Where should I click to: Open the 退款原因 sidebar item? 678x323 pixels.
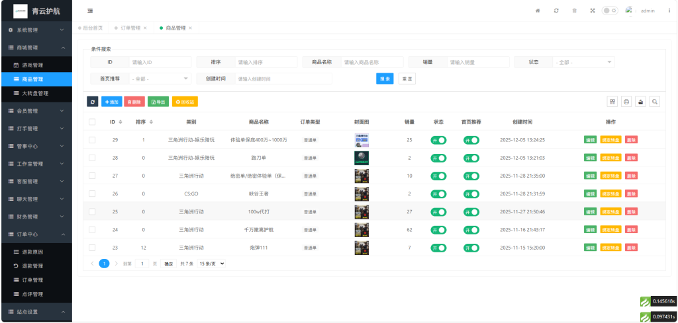click(36, 252)
